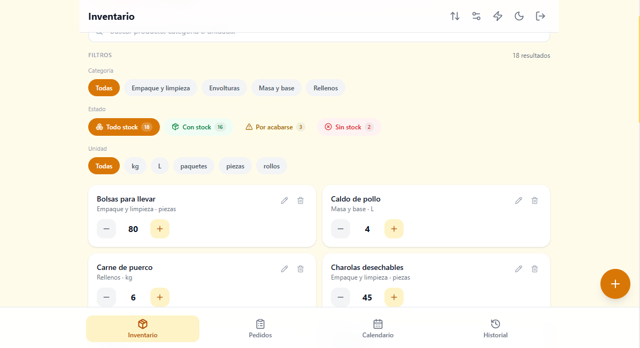
Task: Switch to the Historial tab
Action: pos(496,329)
